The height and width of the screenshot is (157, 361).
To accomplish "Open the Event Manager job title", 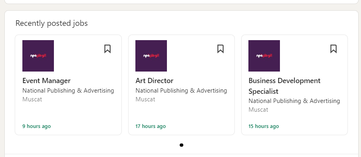I will (x=46, y=81).
